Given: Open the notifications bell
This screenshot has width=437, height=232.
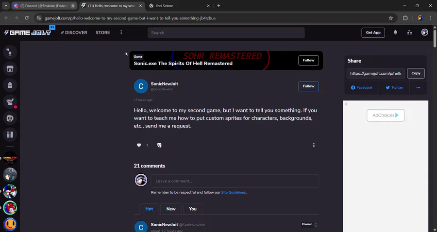Looking at the screenshot, I should coord(395,33).
